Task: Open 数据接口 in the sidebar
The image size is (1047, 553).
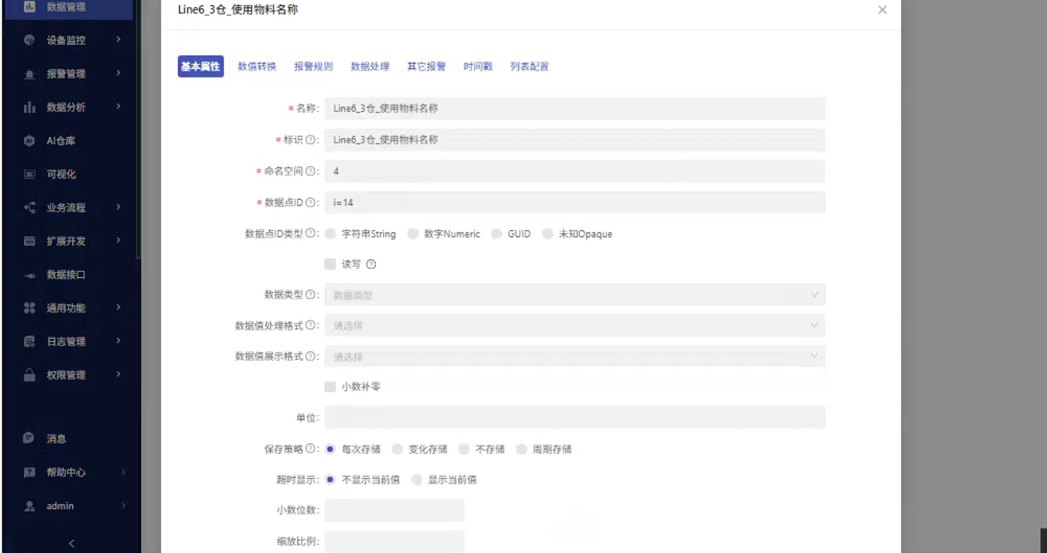Action: coord(66,275)
